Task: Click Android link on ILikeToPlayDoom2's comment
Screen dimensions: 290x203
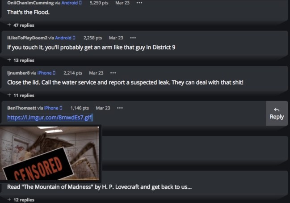Action: pos(63,38)
